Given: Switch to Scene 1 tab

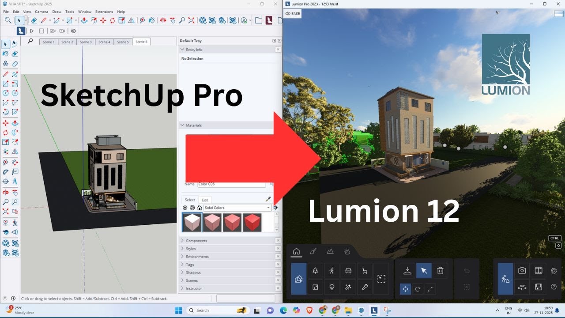Looking at the screenshot, I should (49, 42).
